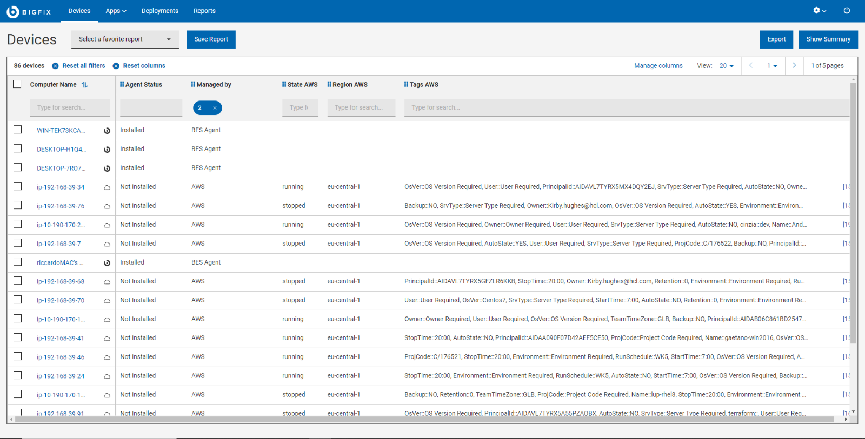Click cloud icon for ip-192-168-39-46
The height and width of the screenshot is (439, 865).
pos(107,357)
